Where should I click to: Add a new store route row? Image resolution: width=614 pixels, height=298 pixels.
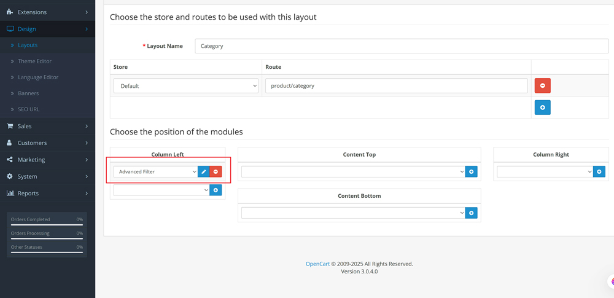[542, 108]
